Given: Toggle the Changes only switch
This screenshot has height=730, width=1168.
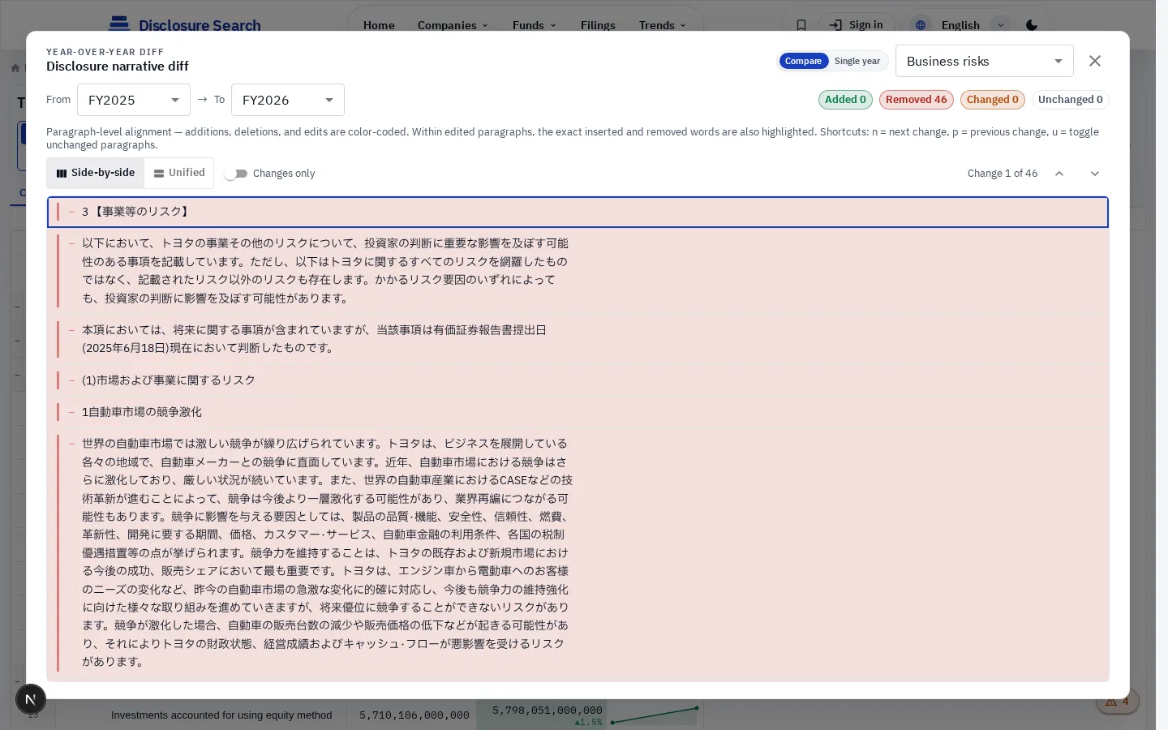Looking at the screenshot, I should coord(236,174).
